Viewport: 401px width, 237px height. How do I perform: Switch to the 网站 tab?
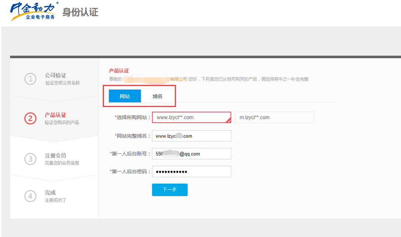(x=125, y=96)
